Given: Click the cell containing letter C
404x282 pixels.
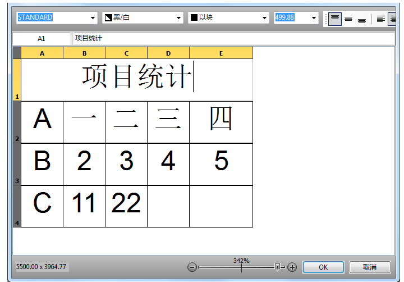Looking at the screenshot, I should (x=42, y=206).
